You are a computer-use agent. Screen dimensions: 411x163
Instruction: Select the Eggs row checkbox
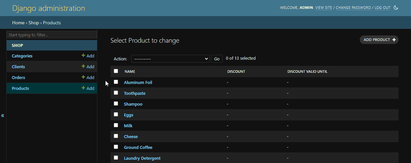(x=116, y=114)
